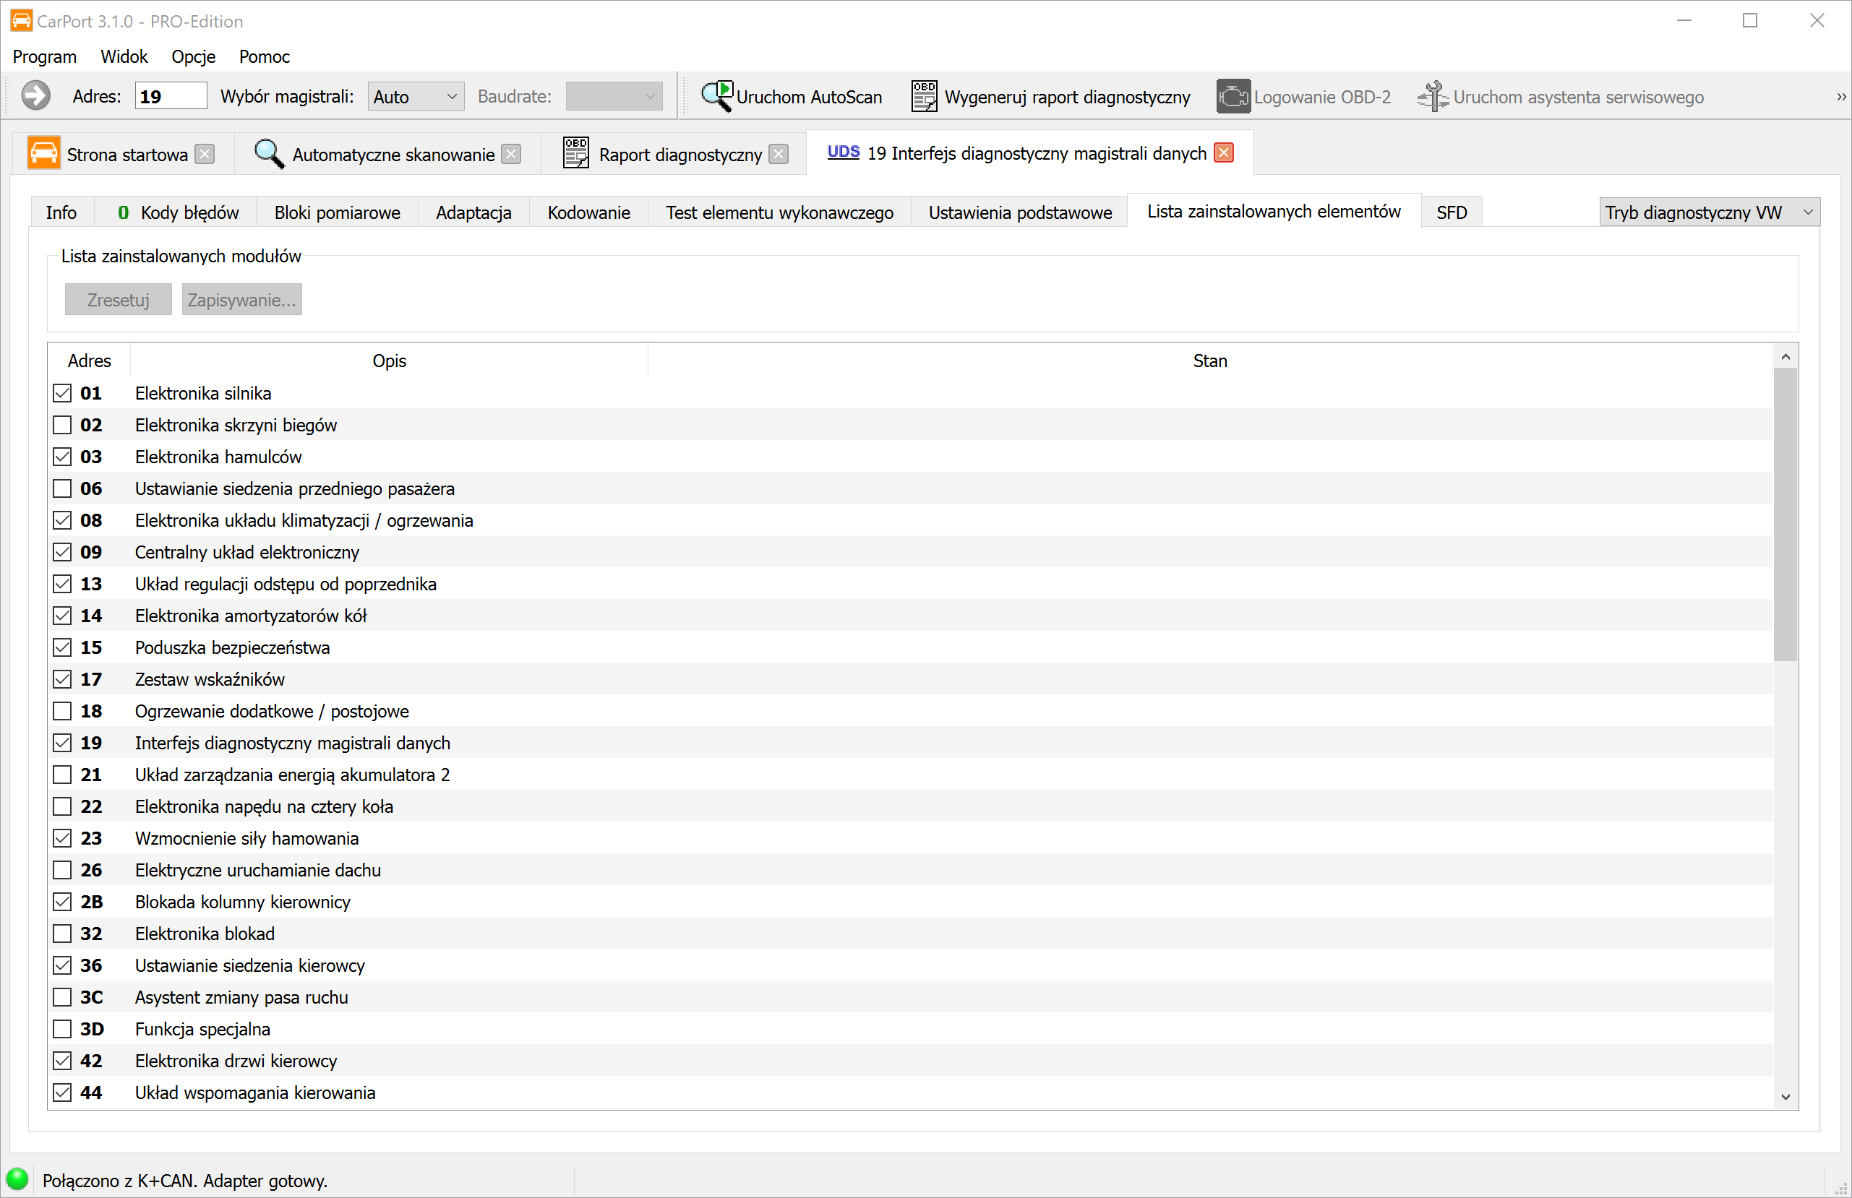Viewport: 1852px width, 1198px height.
Task: Uncheck module 15 Poduszka bezpieczeństwa
Action: click(x=62, y=647)
